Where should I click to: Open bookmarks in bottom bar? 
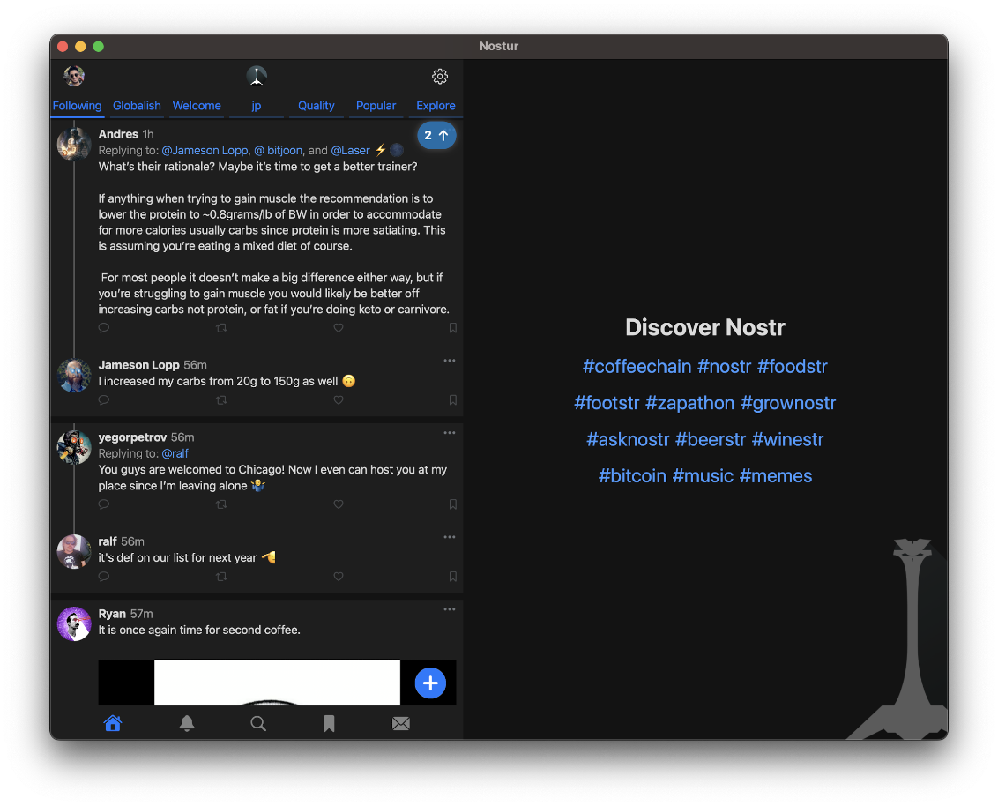coord(329,724)
